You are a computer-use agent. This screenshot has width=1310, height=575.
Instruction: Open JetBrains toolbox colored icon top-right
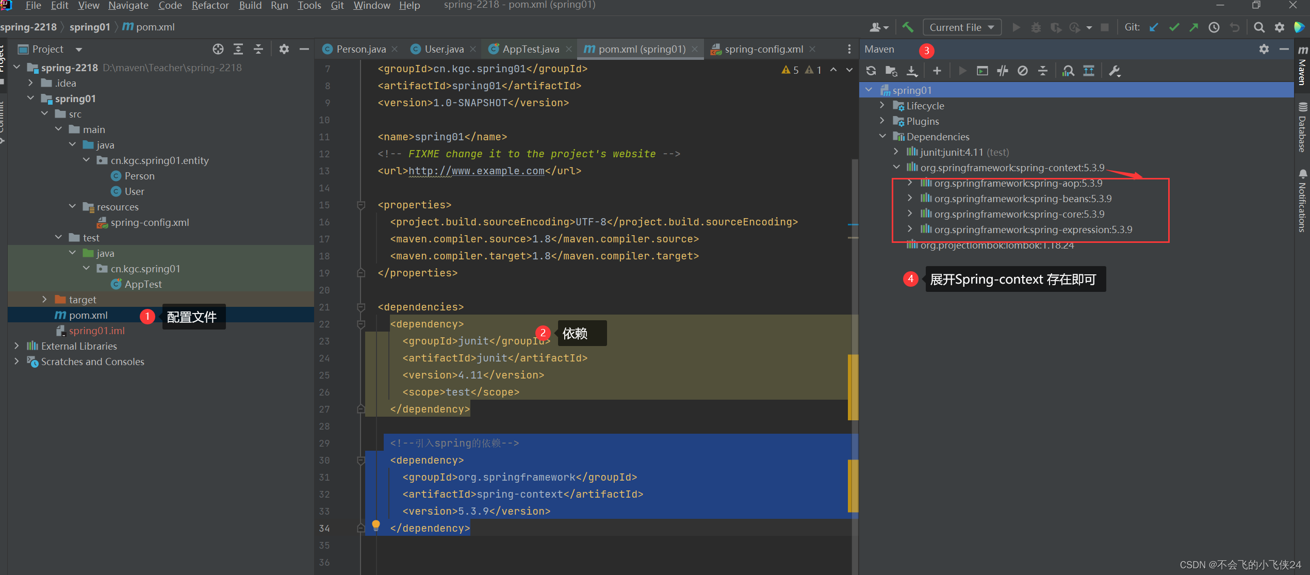1299,27
